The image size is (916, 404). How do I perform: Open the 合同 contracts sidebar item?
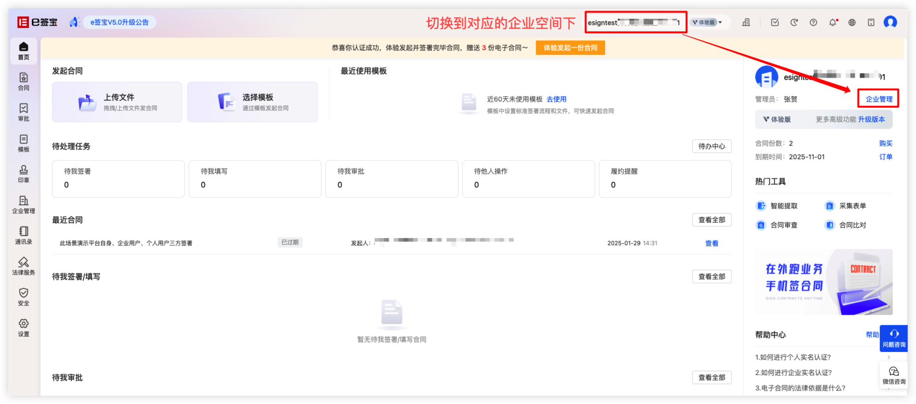24,82
